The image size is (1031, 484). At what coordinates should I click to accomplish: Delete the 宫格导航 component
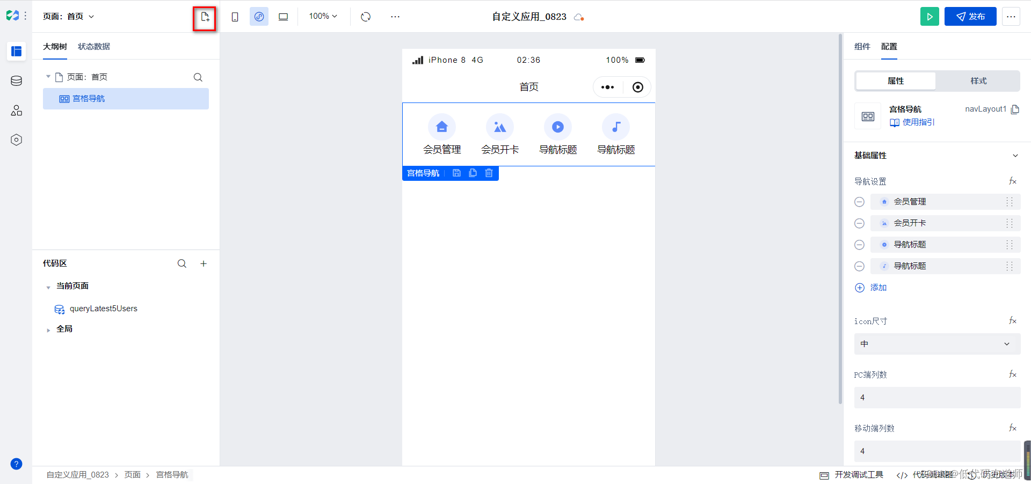point(489,173)
